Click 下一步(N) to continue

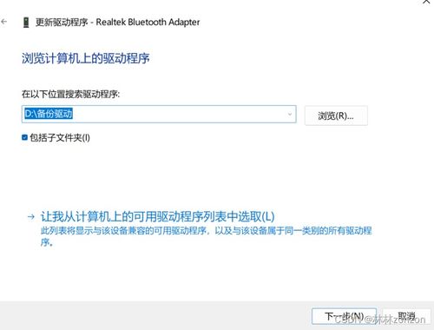click(344, 316)
